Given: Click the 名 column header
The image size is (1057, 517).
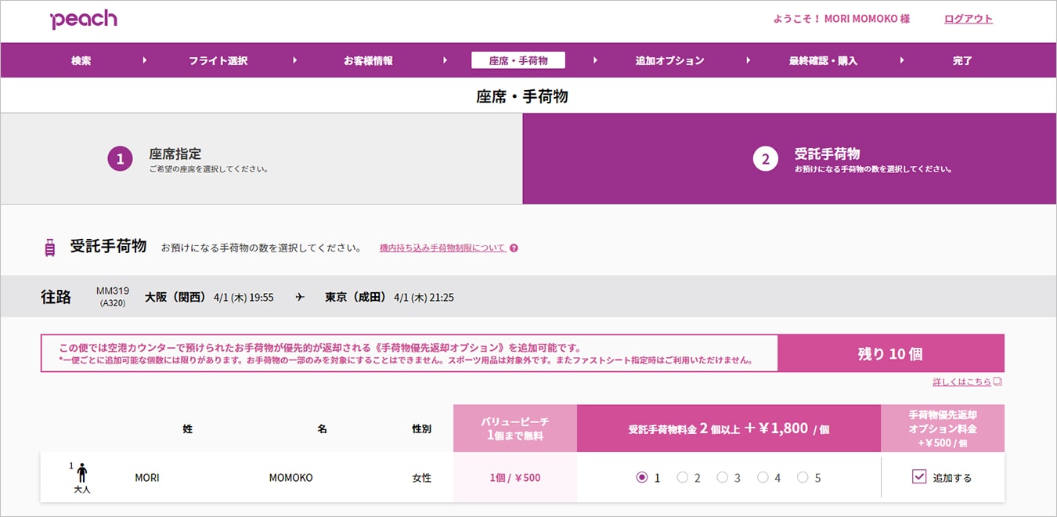Looking at the screenshot, I should click(x=323, y=429).
